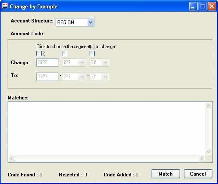Image resolution: width=218 pixels, height=184 pixels.
Task: Open the To row ??? segment dropdown
Action: coord(74,77)
